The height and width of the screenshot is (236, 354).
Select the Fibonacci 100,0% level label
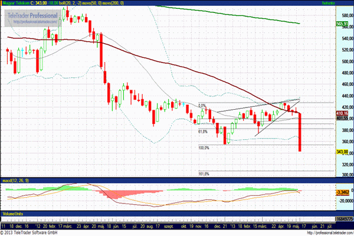pyautogui.click(x=204, y=148)
